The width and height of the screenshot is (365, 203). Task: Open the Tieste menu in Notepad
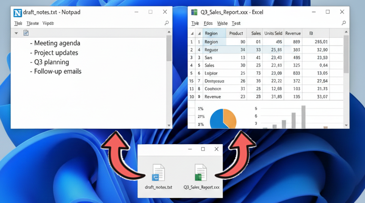[32, 23]
